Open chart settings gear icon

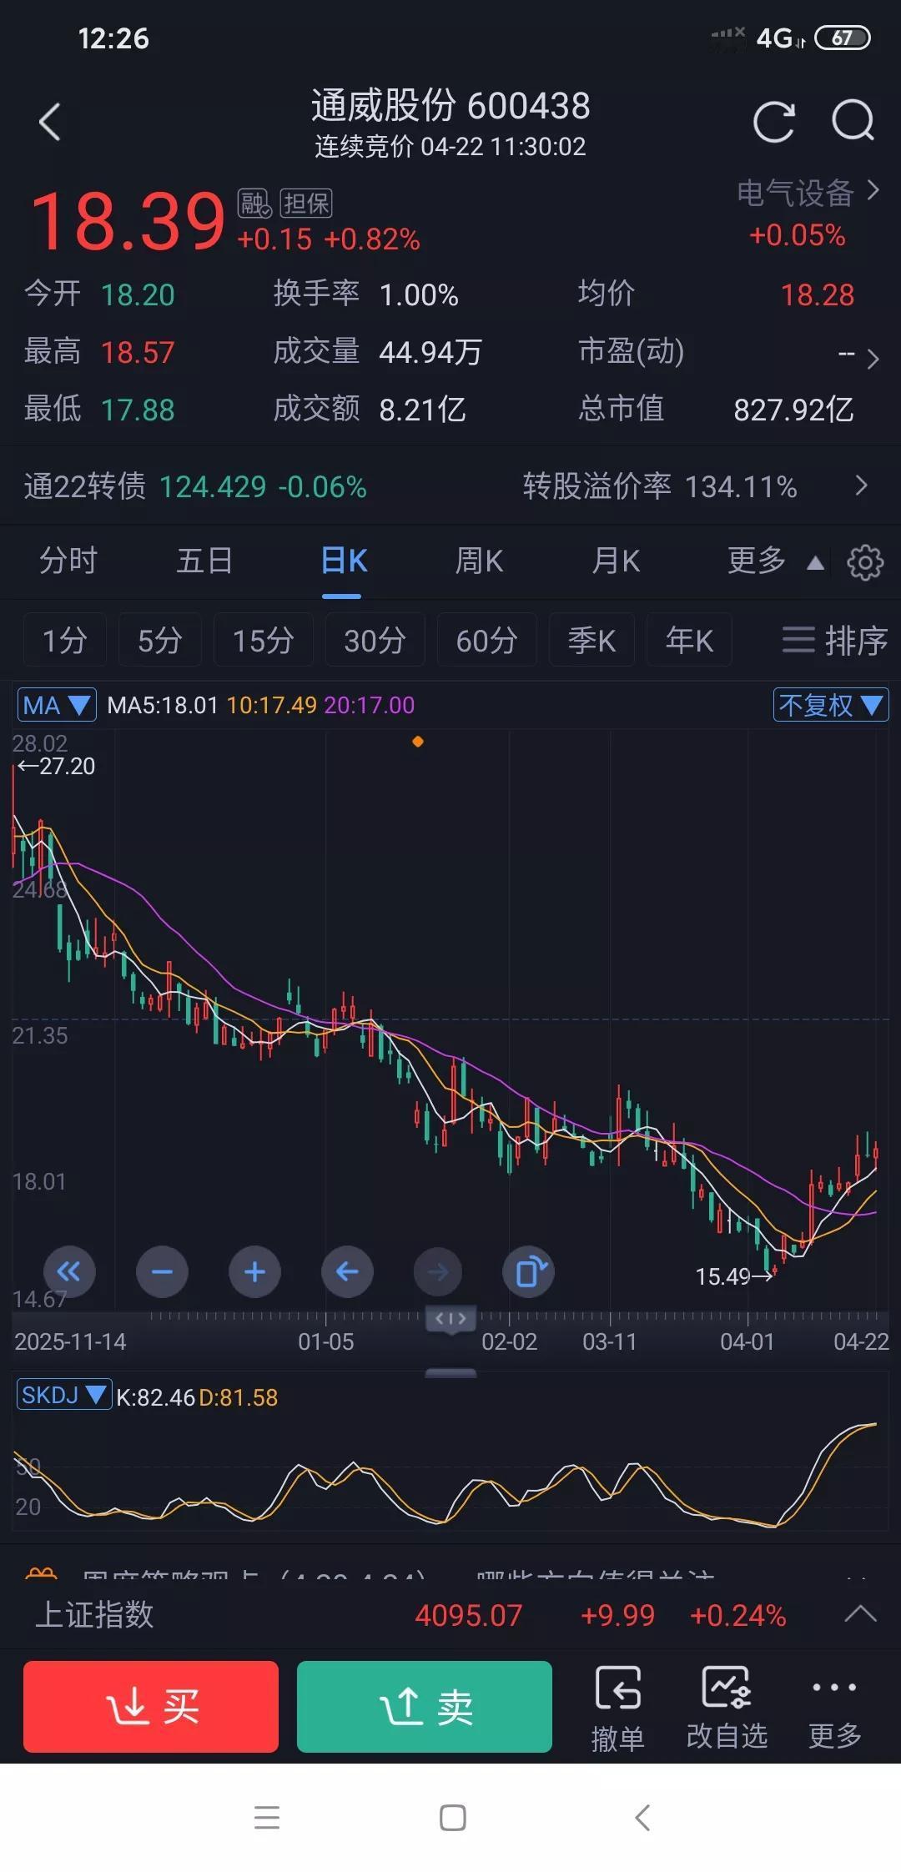point(865,561)
